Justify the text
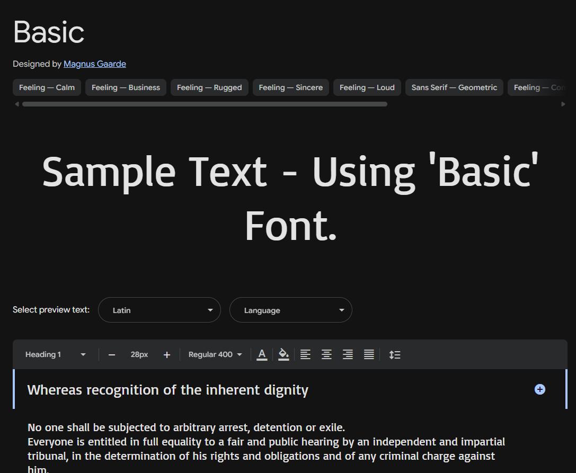Screen dimensions: 576x473 (x=369, y=355)
